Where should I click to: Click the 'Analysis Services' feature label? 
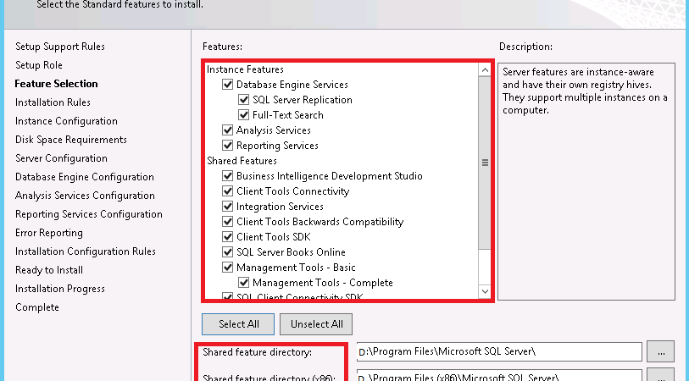[274, 130]
